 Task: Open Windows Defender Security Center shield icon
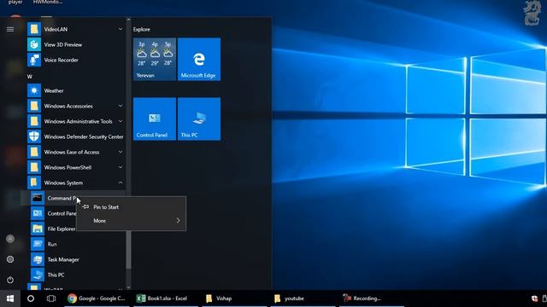pyautogui.click(x=34, y=136)
